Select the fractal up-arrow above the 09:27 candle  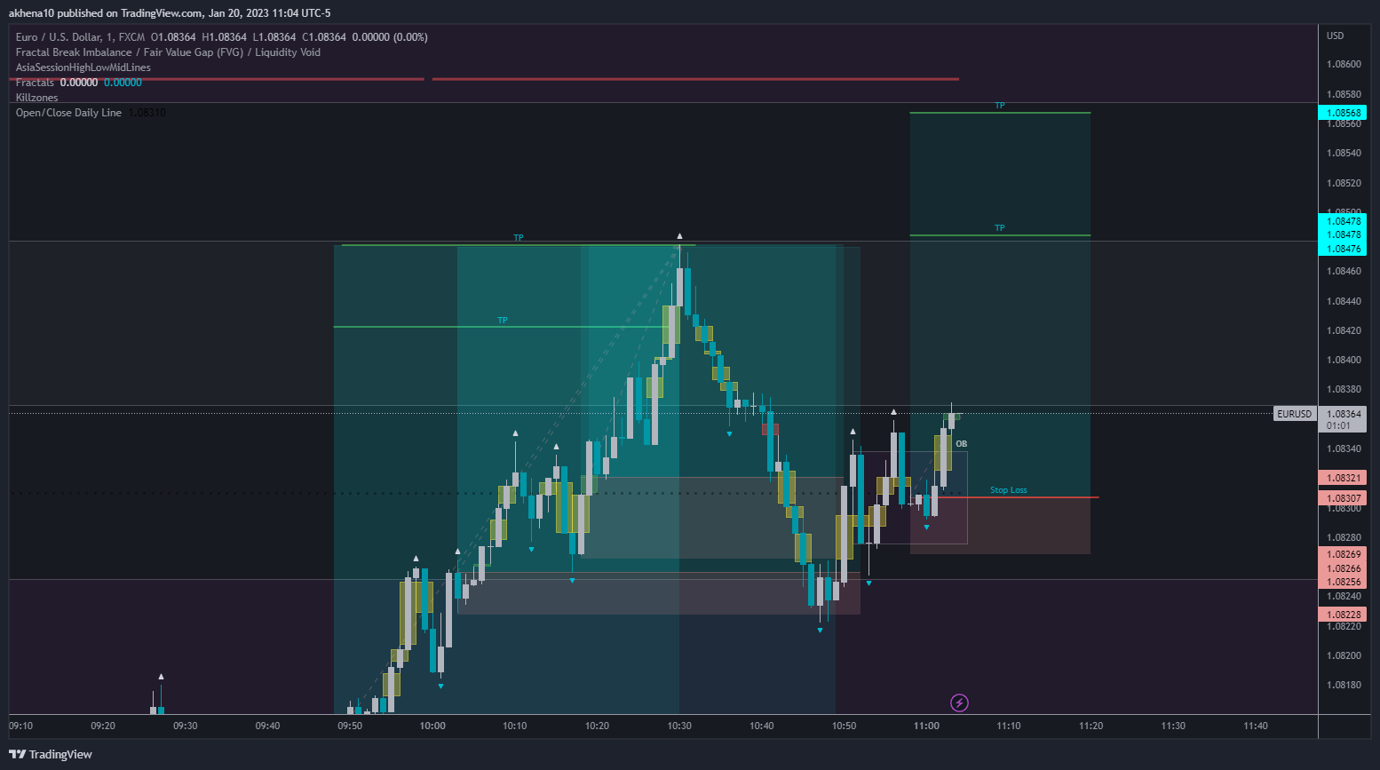point(161,677)
